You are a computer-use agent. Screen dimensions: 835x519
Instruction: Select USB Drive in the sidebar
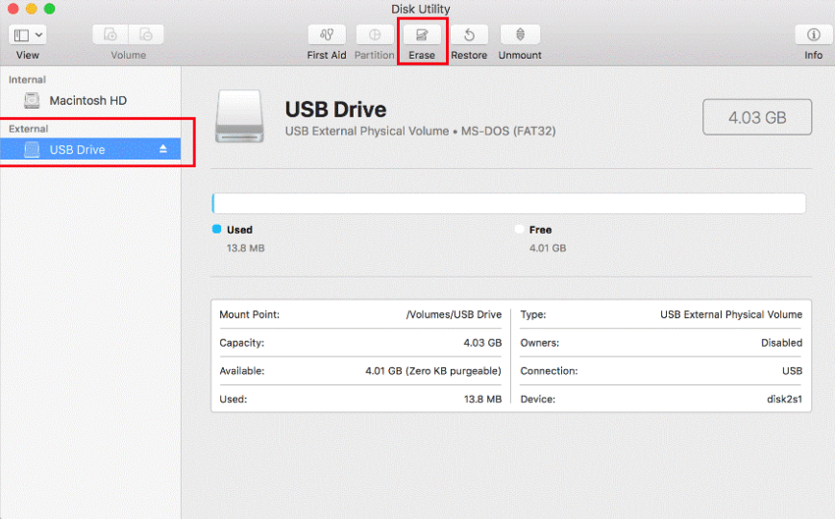coord(90,149)
